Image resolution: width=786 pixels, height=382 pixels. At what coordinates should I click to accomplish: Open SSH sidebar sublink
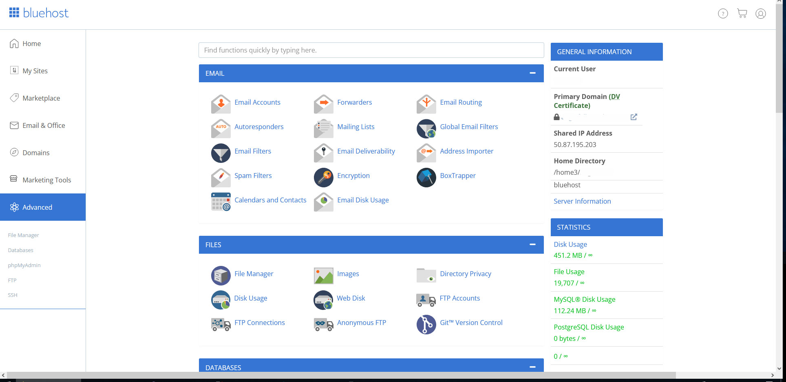(x=13, y=295)
